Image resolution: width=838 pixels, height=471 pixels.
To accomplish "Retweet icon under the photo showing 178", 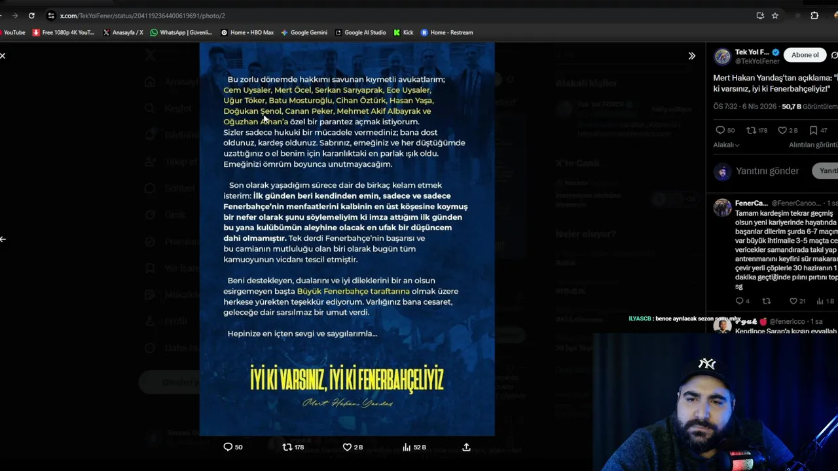I will pos(287,447).
